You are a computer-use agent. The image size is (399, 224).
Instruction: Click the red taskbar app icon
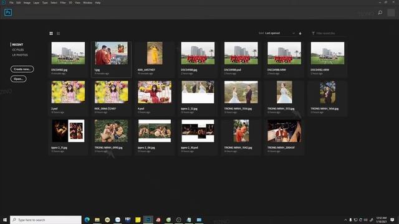tap(158, 220)
